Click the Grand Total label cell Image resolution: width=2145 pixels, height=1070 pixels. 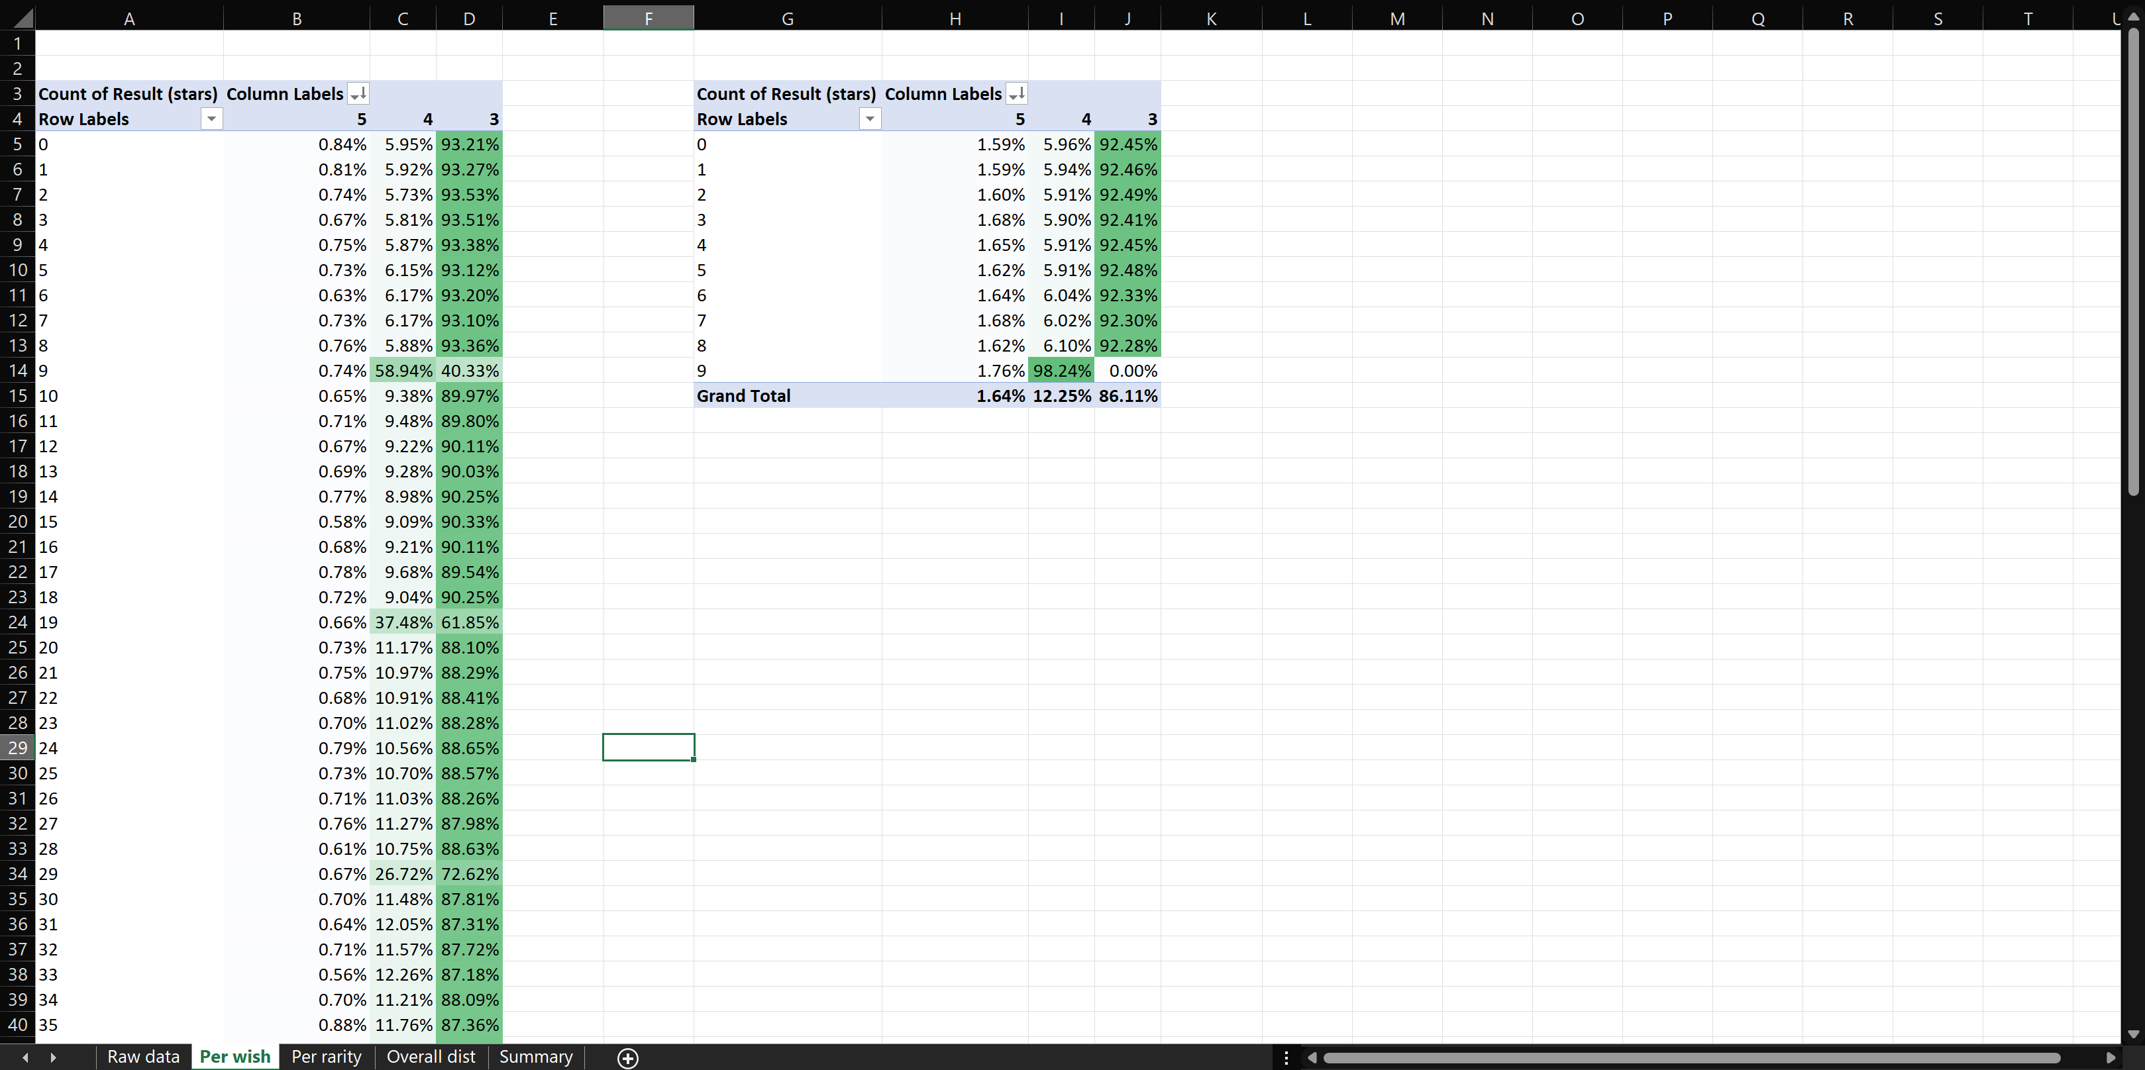click(743, 396)
